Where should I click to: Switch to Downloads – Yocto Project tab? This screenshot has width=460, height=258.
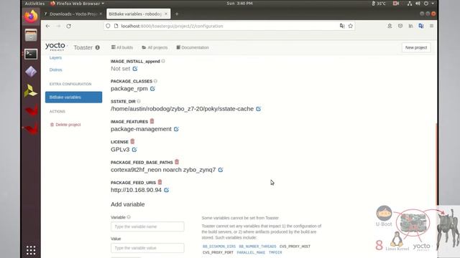[73, 14]
